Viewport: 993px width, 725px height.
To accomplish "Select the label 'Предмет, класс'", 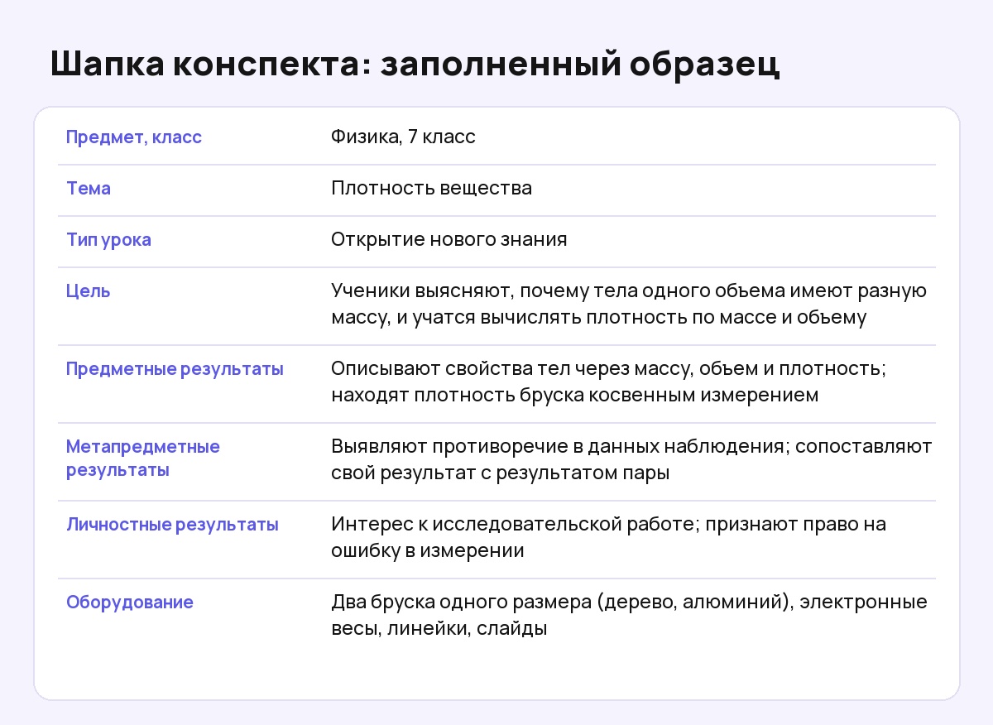I will pos(134,137).
